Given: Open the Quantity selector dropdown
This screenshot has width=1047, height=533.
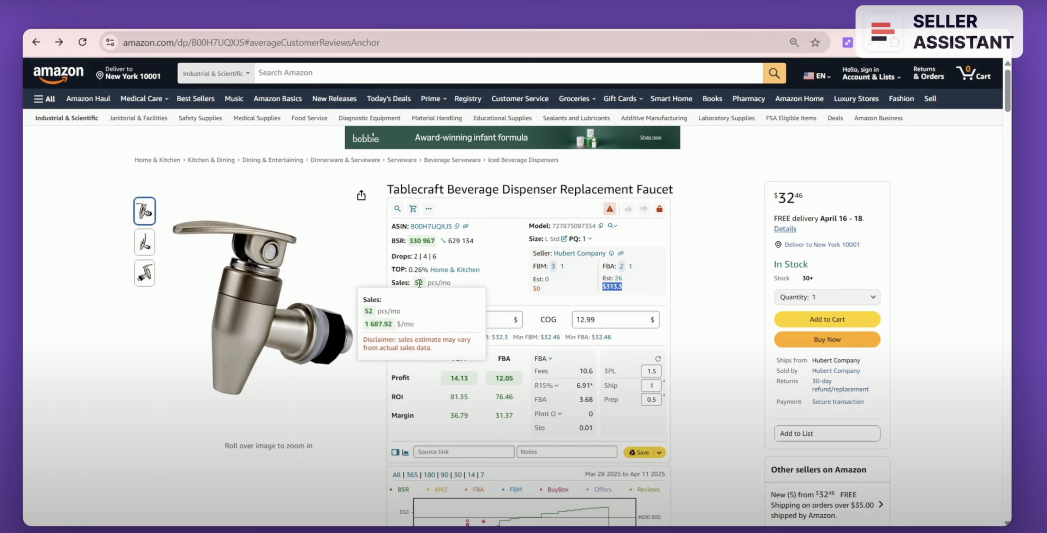Looking at the screenshot, I should tap(827, 297).
